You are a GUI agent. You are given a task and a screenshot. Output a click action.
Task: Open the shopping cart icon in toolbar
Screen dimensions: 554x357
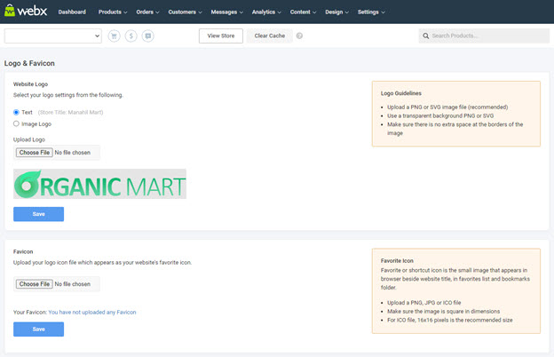[114, 36]
